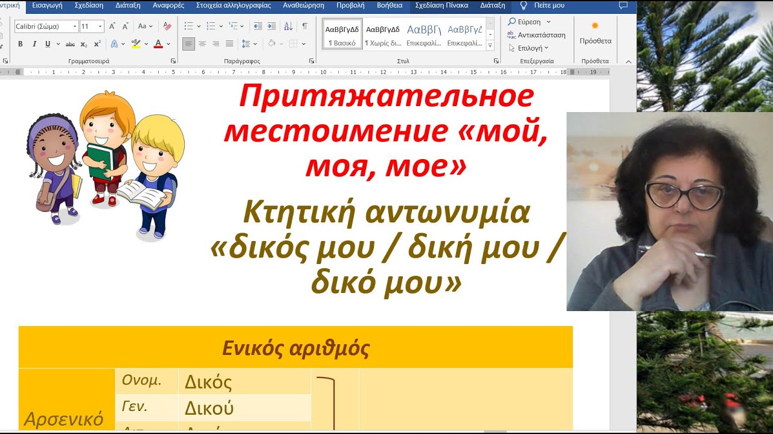Decrease font size with the shrink font icon
This screenshot has height=434, width=773.
coord(125,27)
